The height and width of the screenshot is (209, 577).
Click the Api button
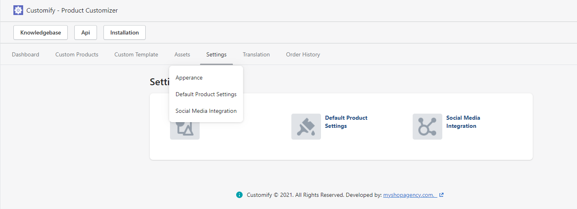(x=86, y=32)
